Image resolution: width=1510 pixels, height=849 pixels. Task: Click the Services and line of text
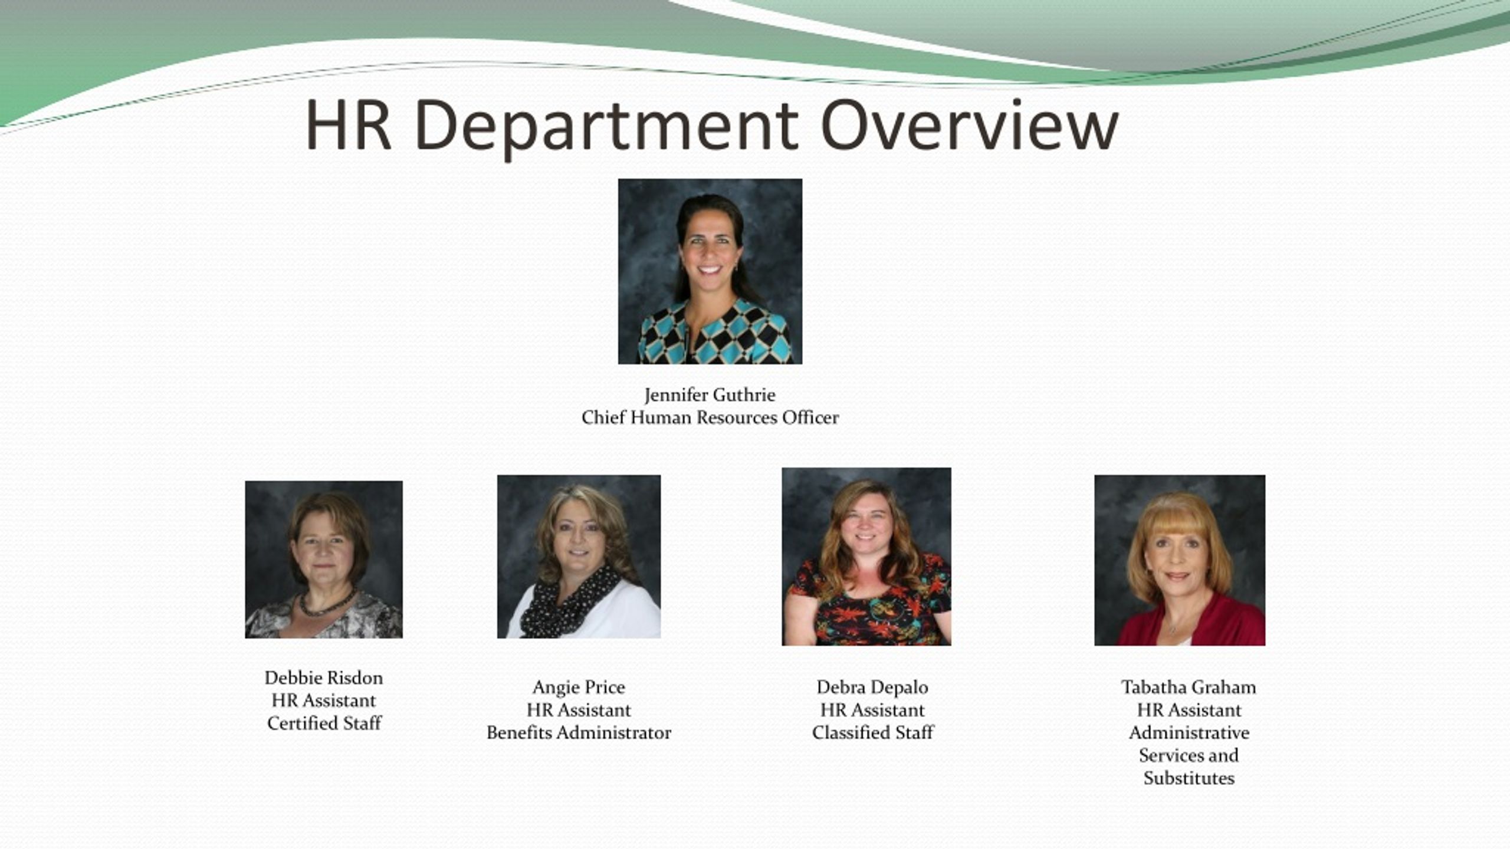click(x=1189, y=755)
